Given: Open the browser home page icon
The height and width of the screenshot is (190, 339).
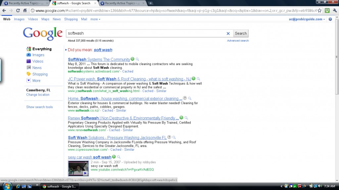Looking at the screenshot, I should [25, 10].
